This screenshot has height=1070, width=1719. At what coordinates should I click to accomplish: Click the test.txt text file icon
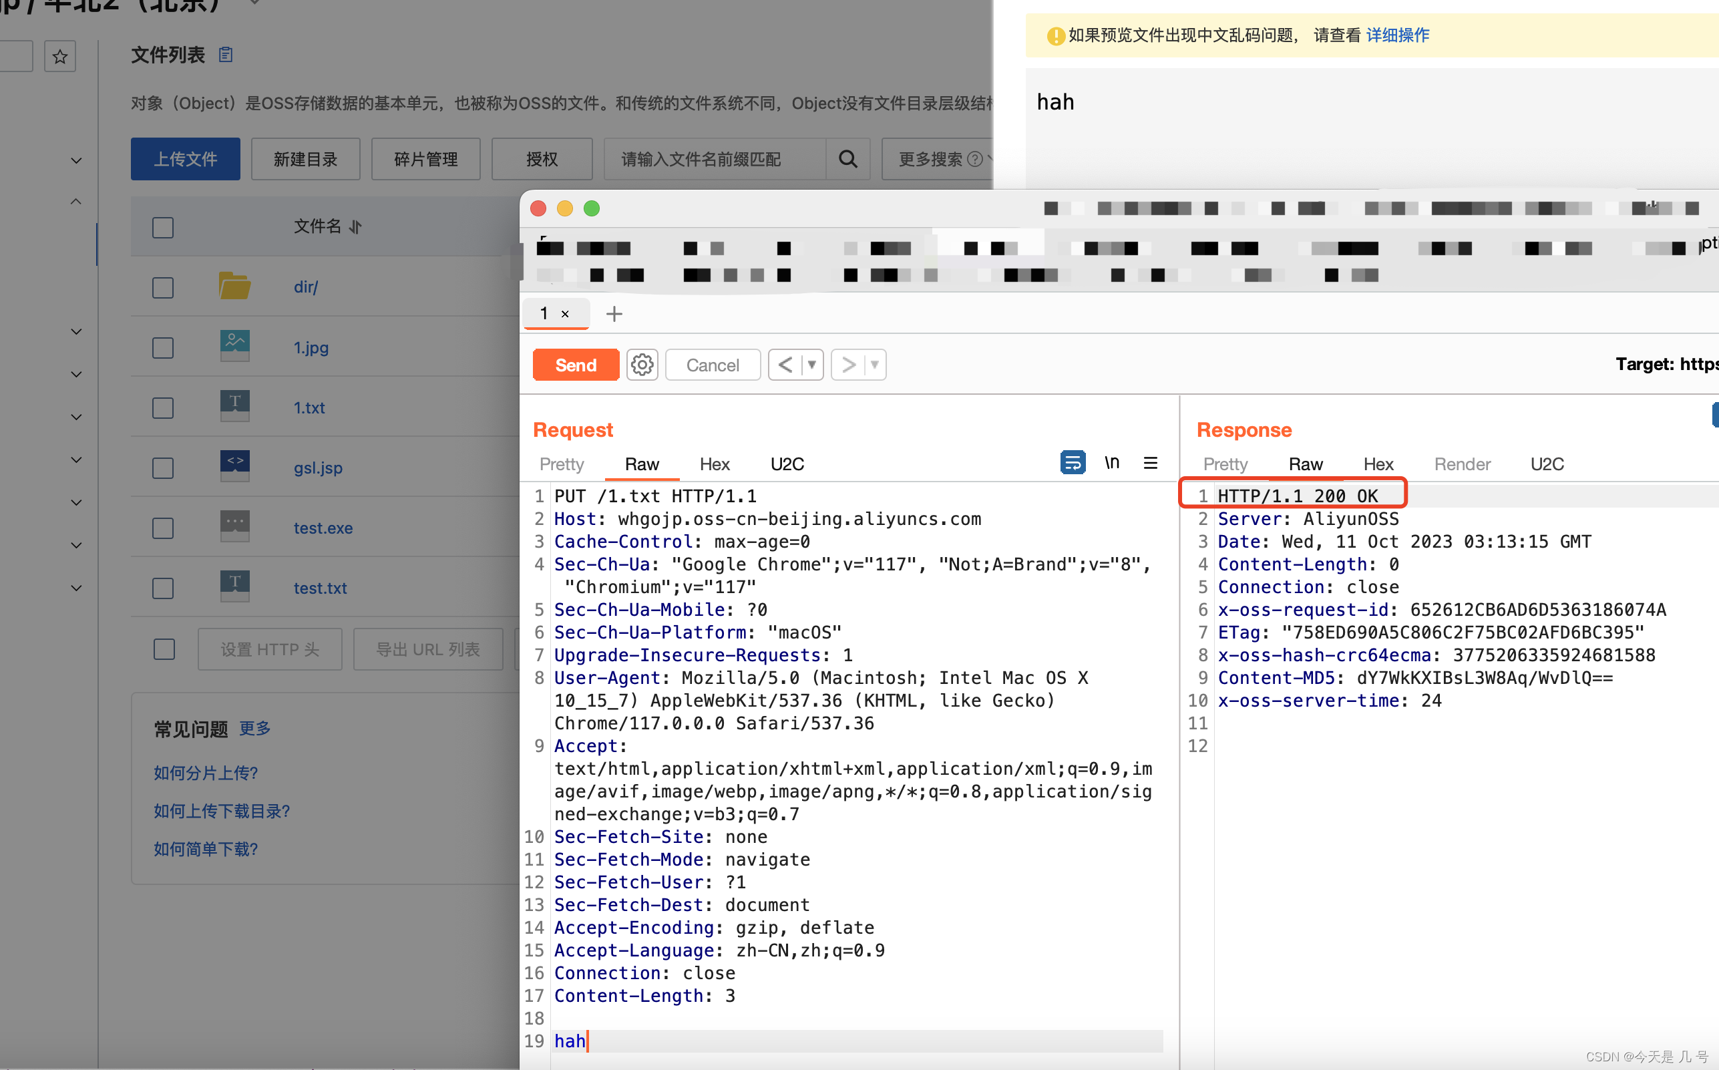[x=234, y=586]
